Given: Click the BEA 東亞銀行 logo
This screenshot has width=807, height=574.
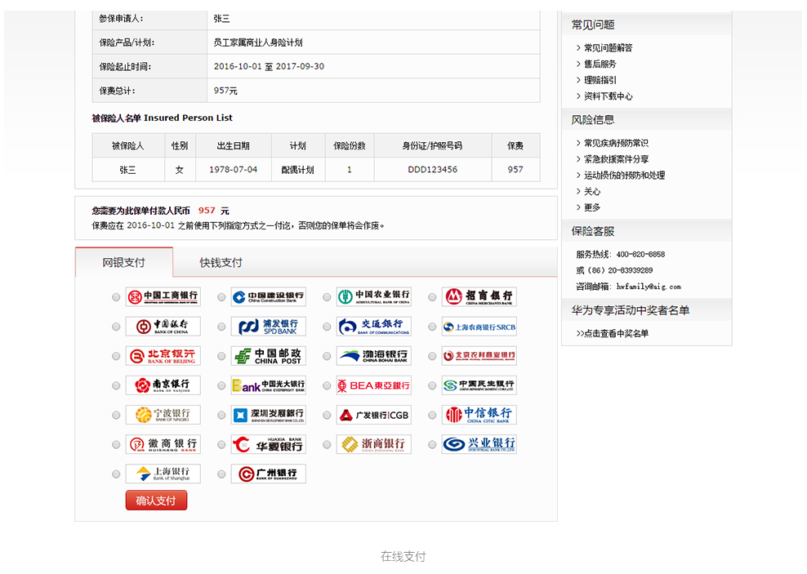Looking at the screenshot, I should click(x=374, y=385).
